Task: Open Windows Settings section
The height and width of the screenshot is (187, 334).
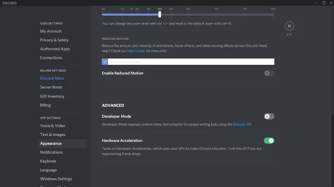Action: click(56, 179)
